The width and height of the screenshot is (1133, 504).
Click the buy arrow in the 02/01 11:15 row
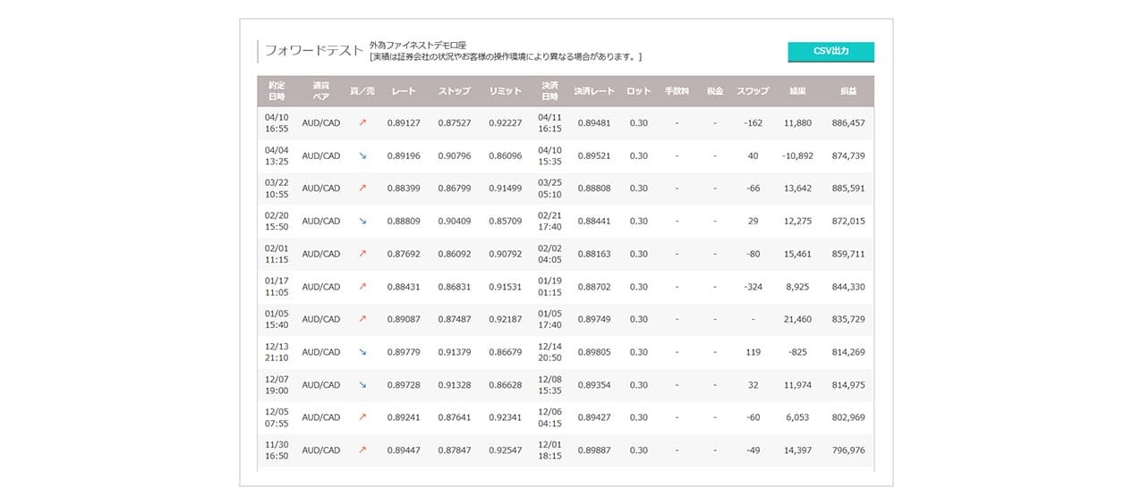point(362,254)
